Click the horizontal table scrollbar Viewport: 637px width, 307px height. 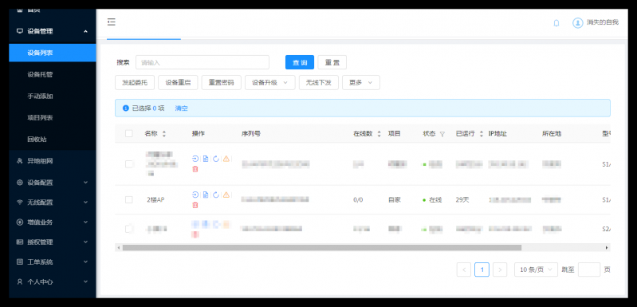click(322, 247)
